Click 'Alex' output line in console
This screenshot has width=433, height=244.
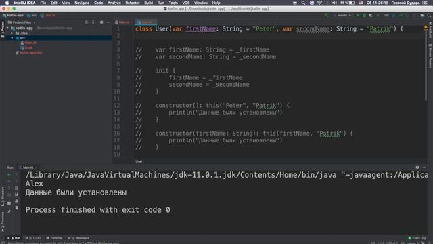35,184
